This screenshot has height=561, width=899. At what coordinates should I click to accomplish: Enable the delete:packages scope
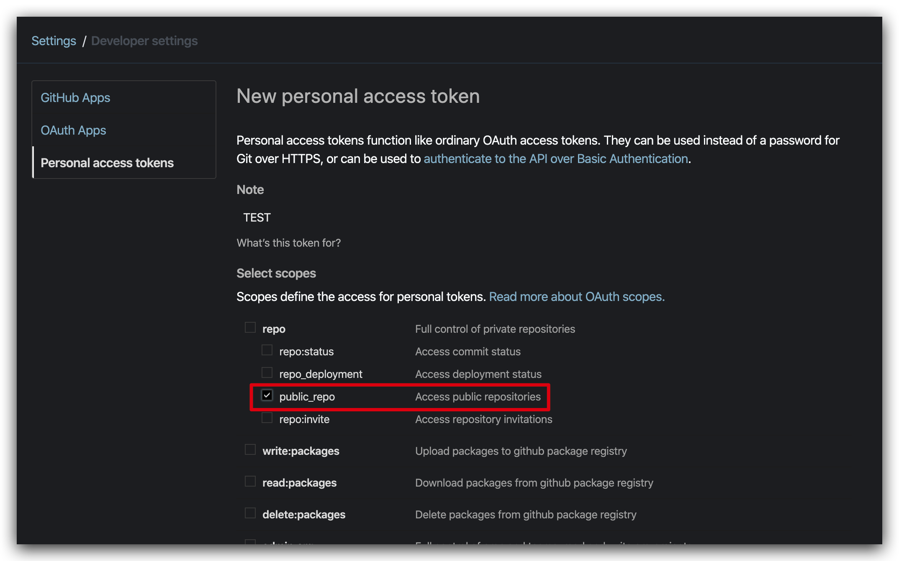(x=250, y=513)
